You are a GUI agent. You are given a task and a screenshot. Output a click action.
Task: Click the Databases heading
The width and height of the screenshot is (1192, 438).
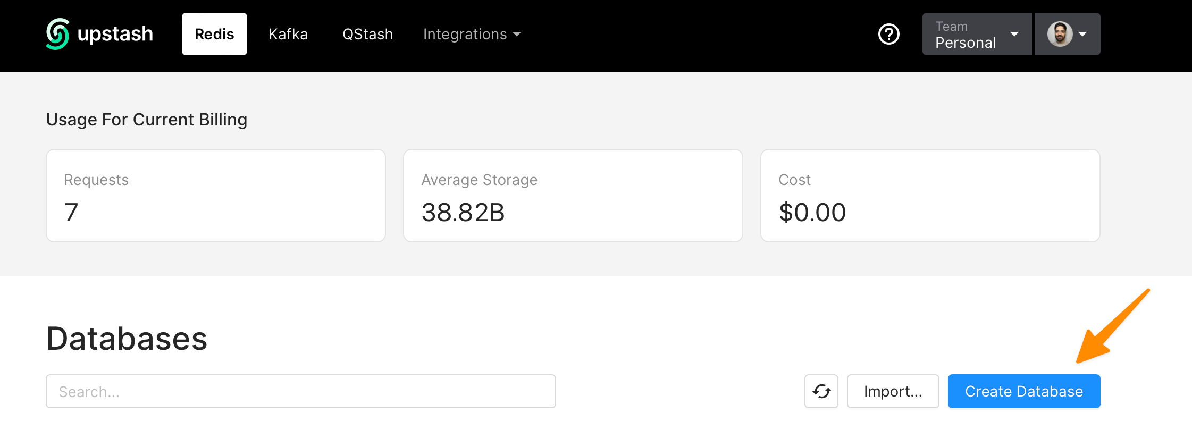(127, 339)
